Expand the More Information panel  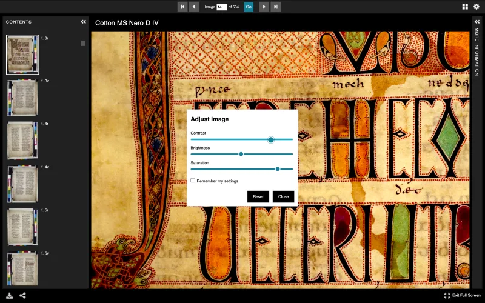coord(477,22)
